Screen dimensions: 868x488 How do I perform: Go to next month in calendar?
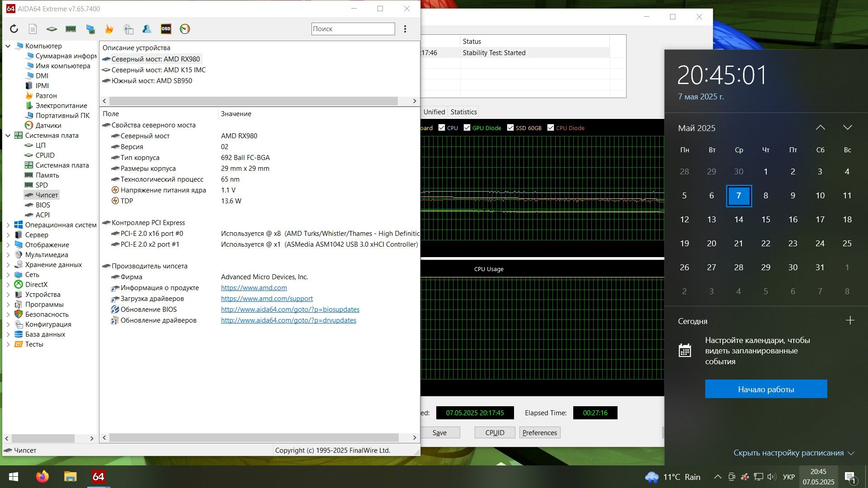[848, 128]
